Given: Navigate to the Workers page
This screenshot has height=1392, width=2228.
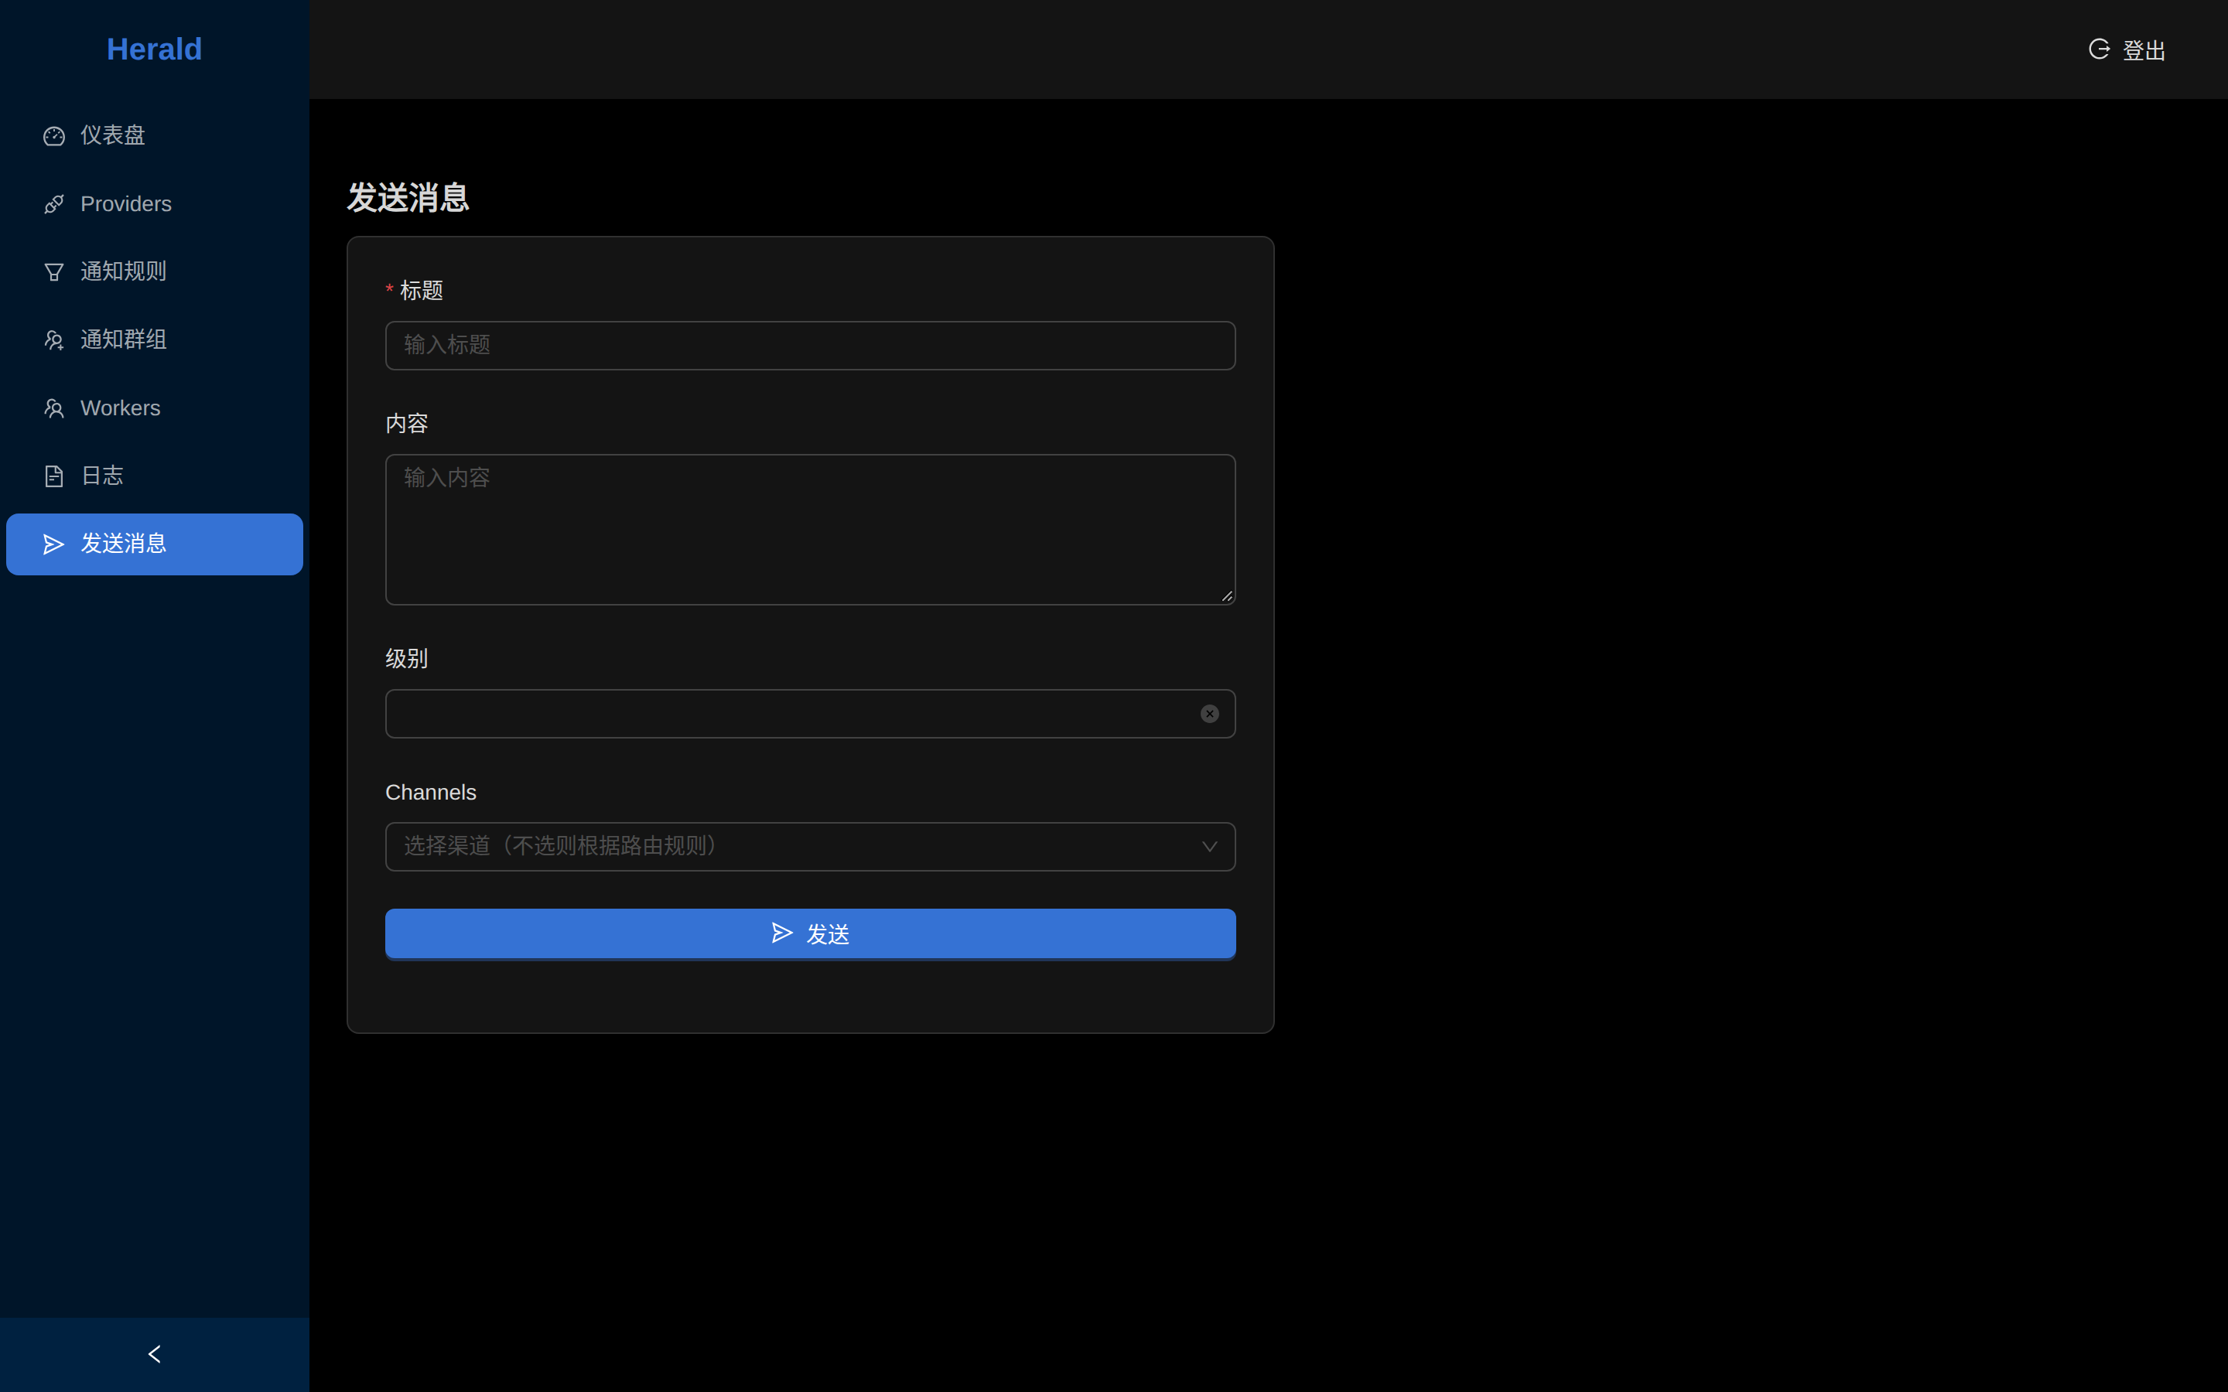Looking at the screenshot, I should point(155,409).
